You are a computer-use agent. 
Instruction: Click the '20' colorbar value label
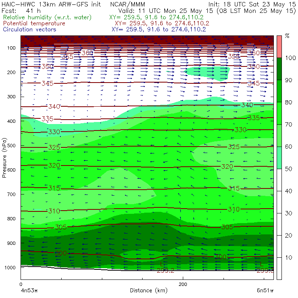pos(288,236)
